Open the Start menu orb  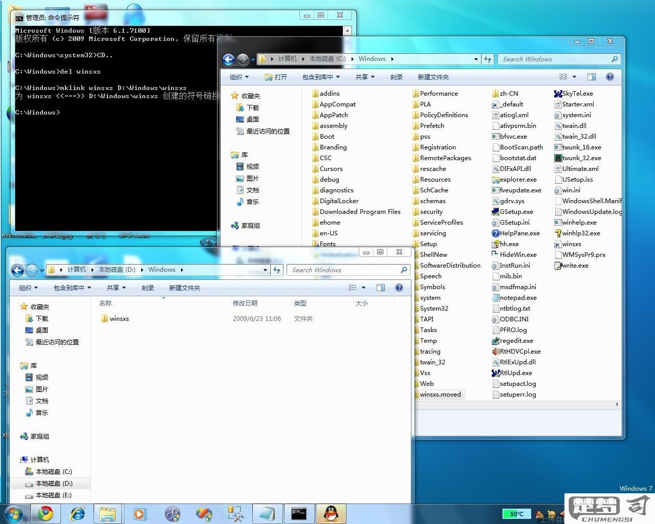[x=13, y=514]
